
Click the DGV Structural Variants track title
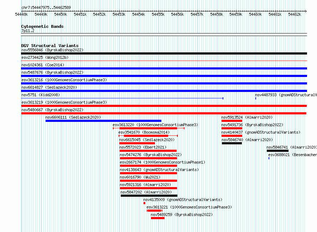point(50,46)
